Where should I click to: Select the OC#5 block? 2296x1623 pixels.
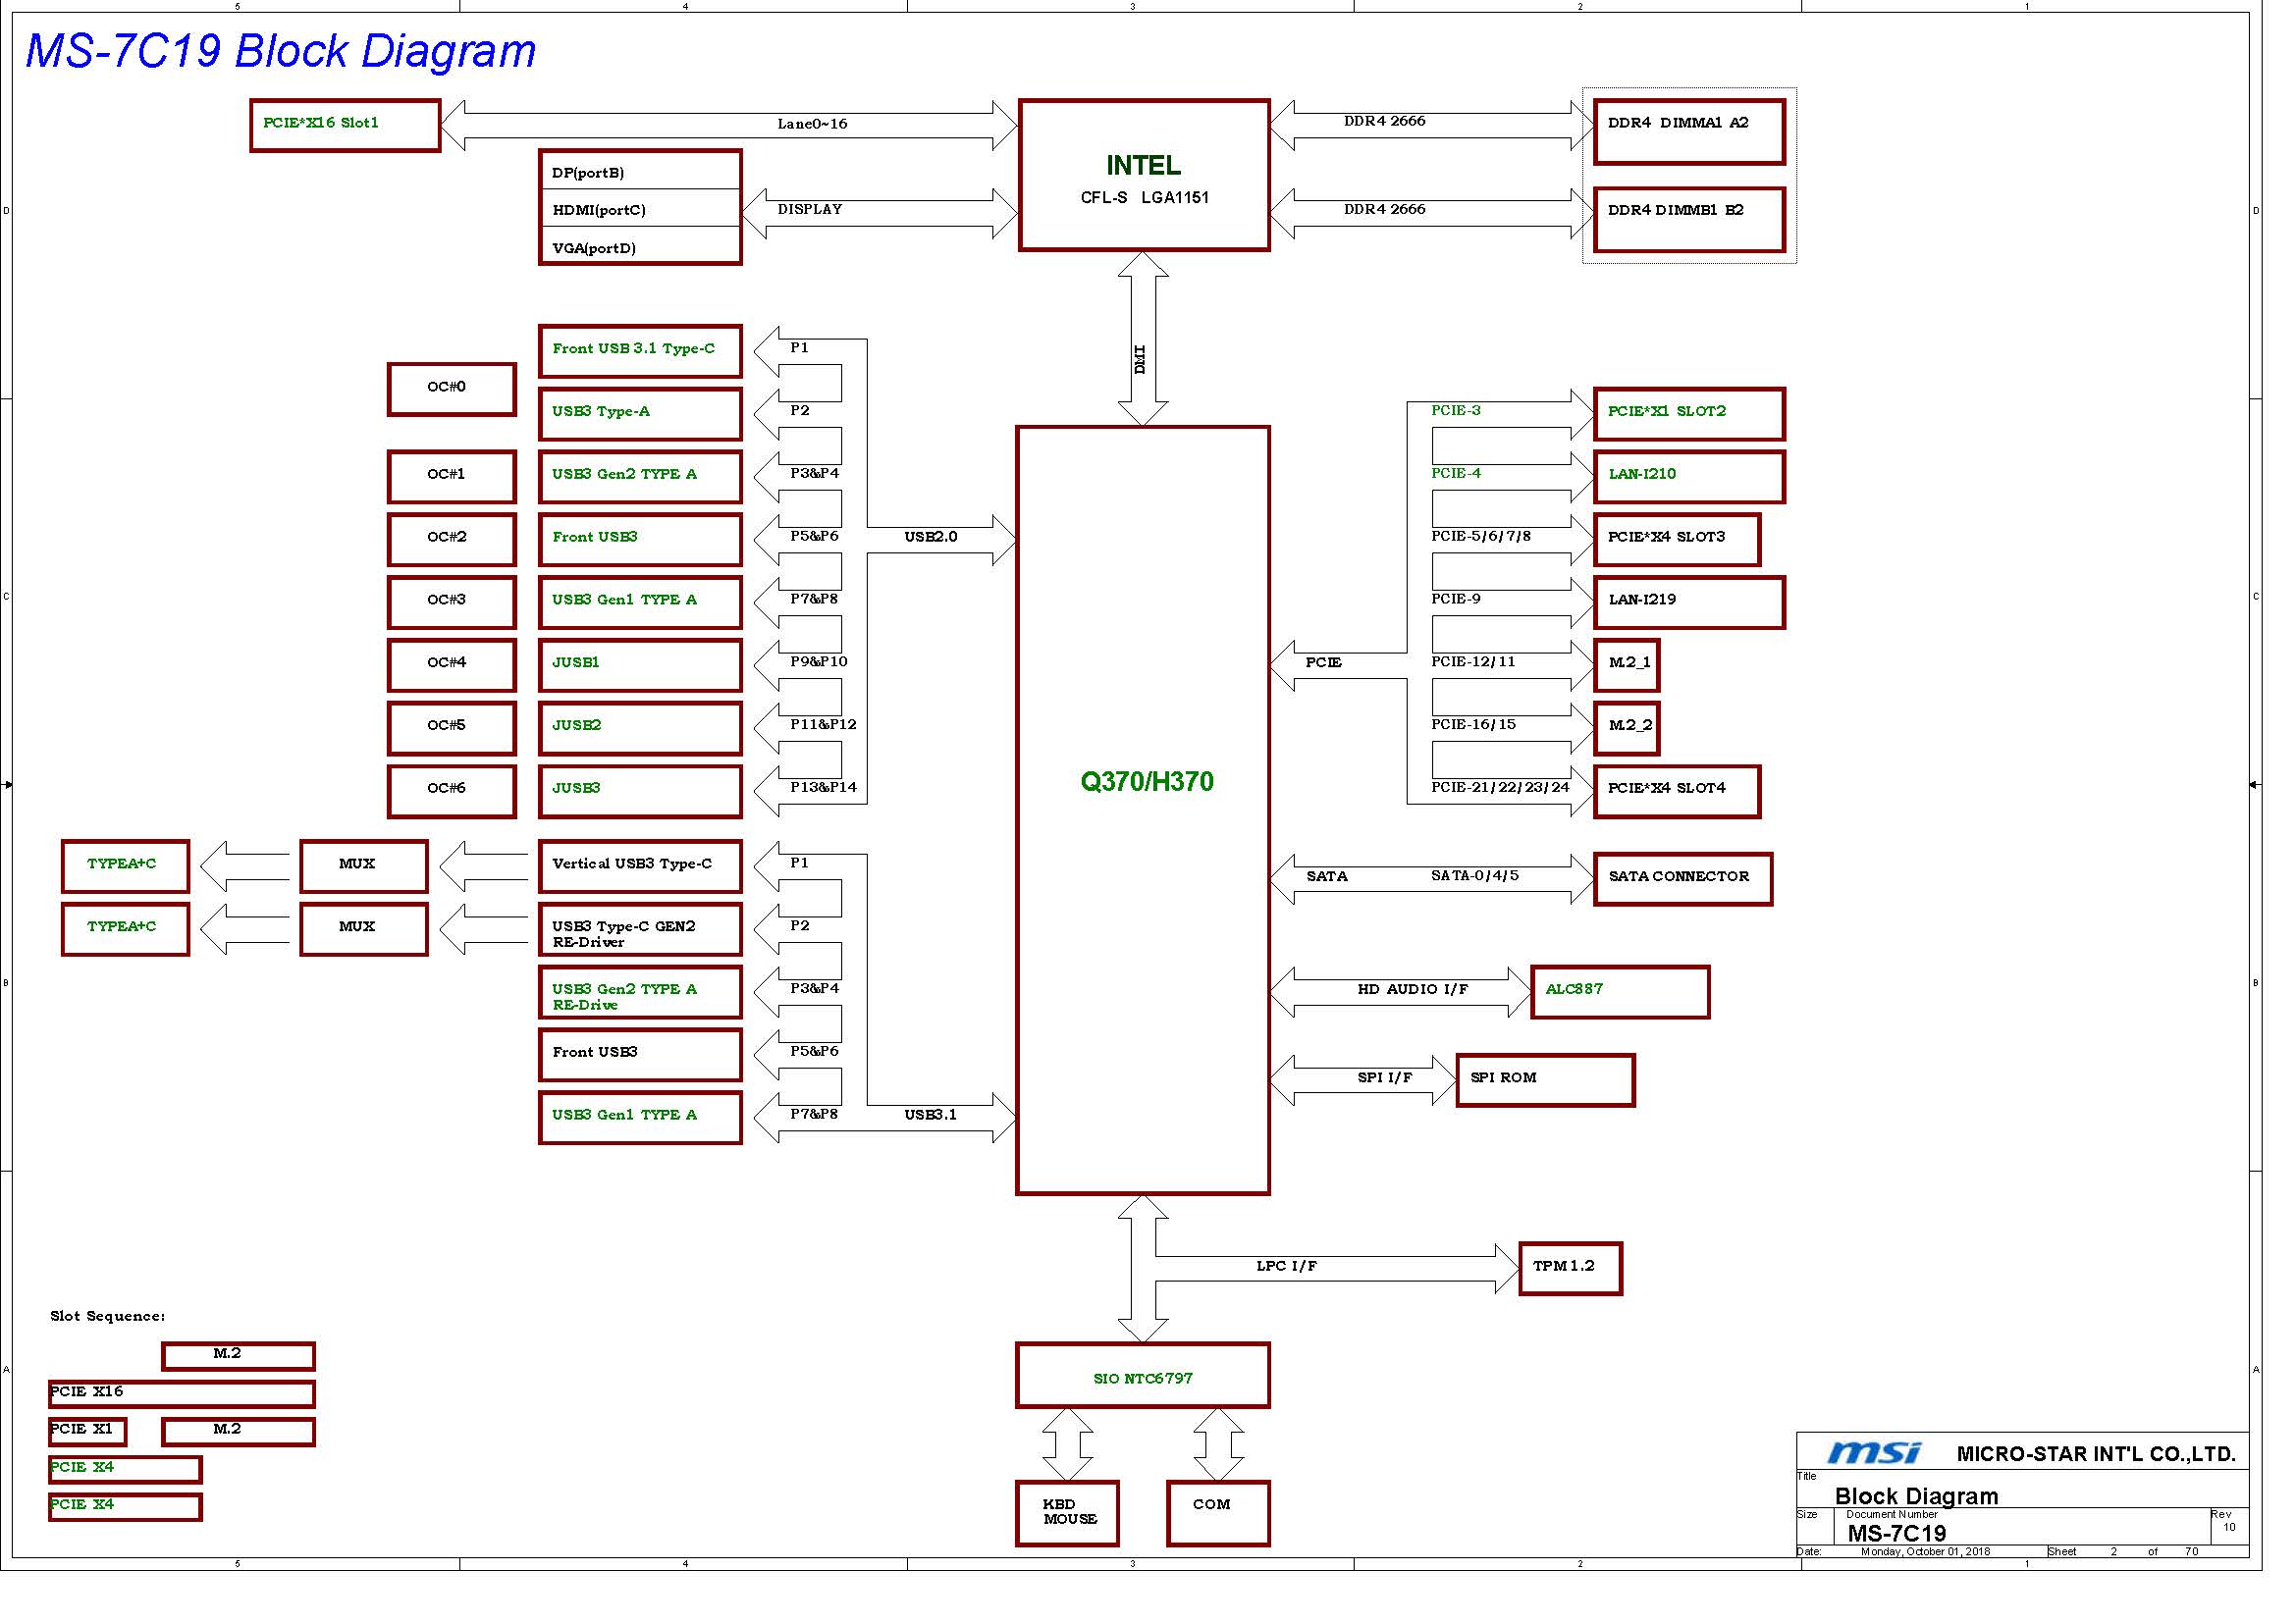coord(452,728)
